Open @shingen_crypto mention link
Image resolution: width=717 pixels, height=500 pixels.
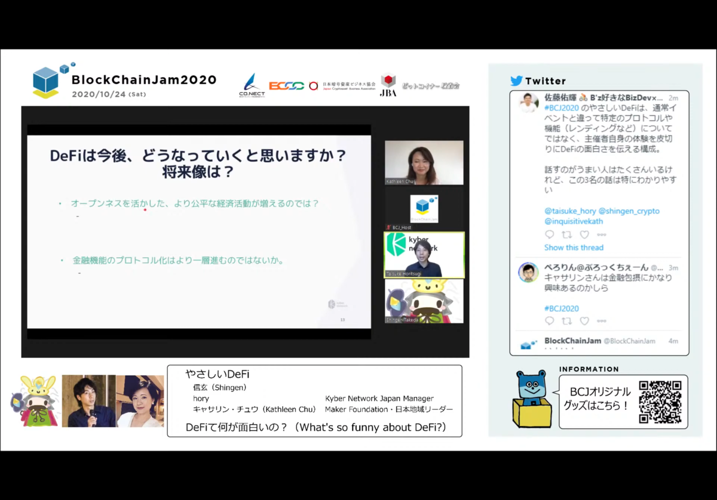tap(629, 211)
